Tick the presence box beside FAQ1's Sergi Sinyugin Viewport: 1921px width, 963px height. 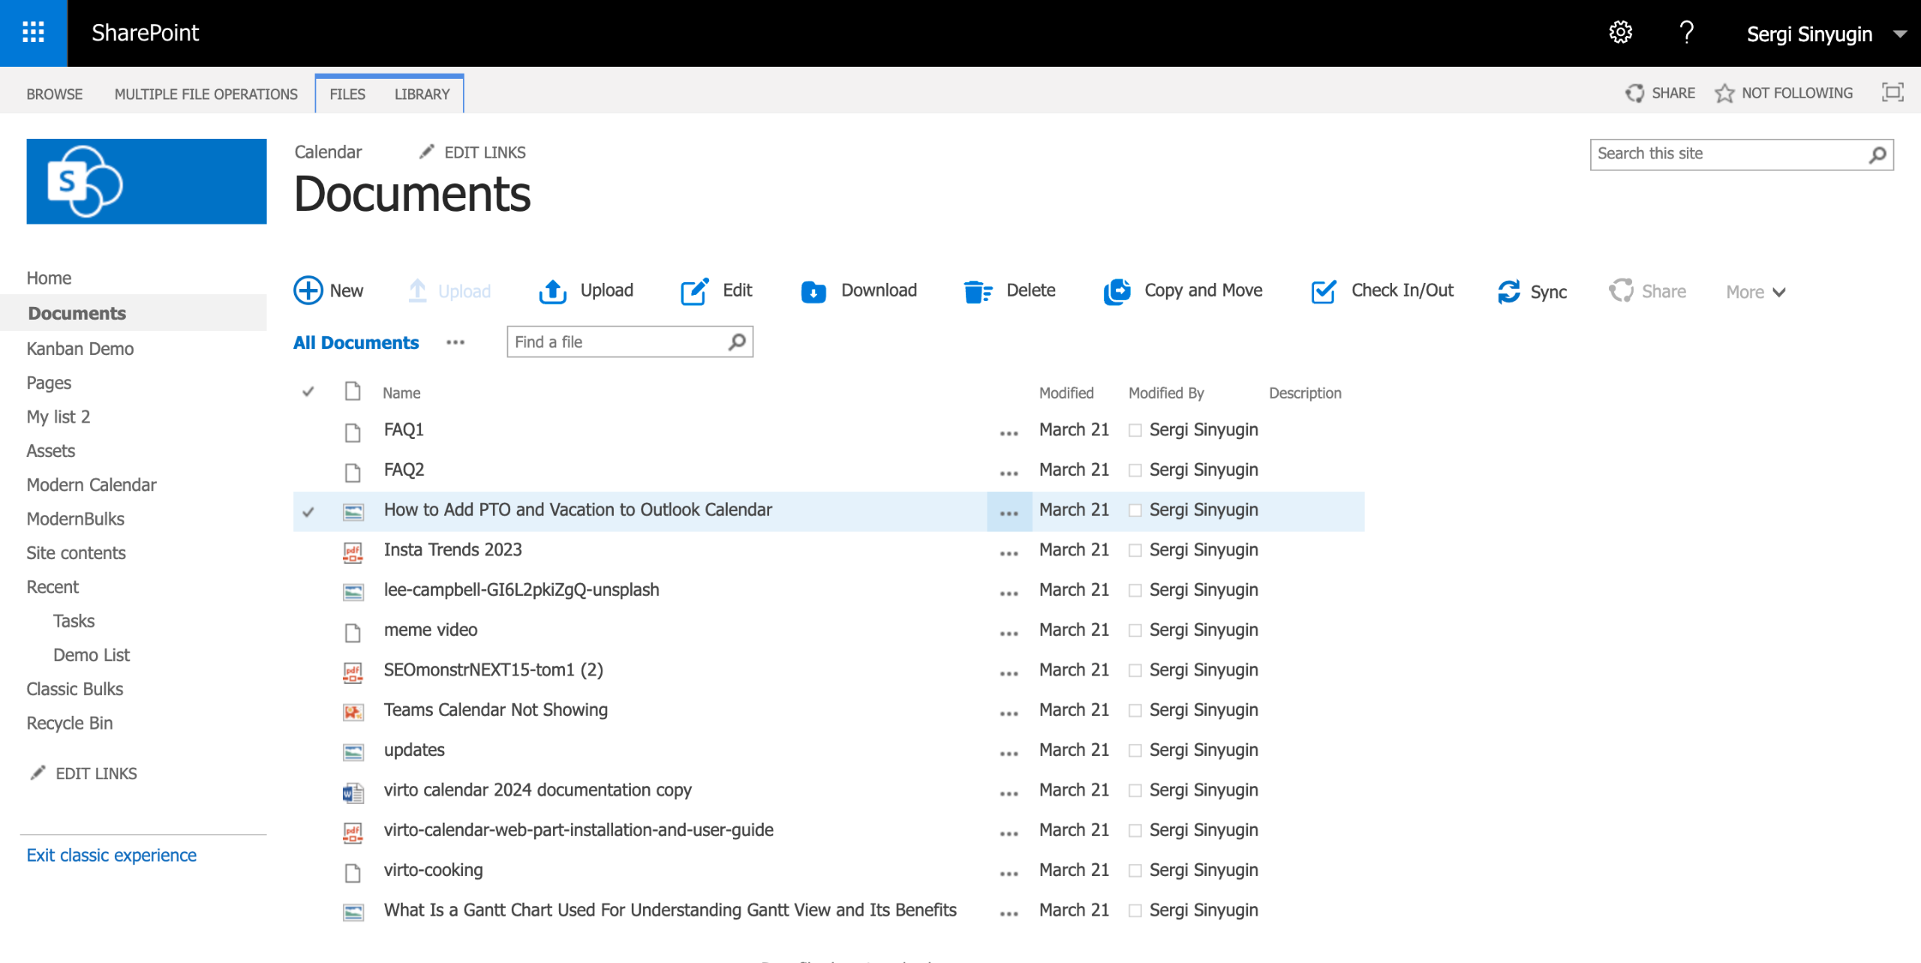[x=1135, y=430]
